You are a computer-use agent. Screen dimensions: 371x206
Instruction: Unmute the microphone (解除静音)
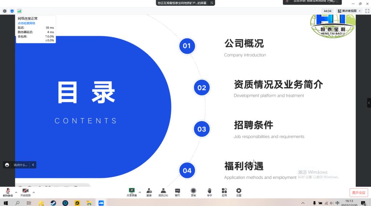click(x=8, y=192)
